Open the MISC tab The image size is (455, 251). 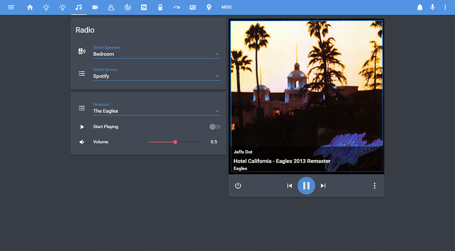click(x=226, y=7)
